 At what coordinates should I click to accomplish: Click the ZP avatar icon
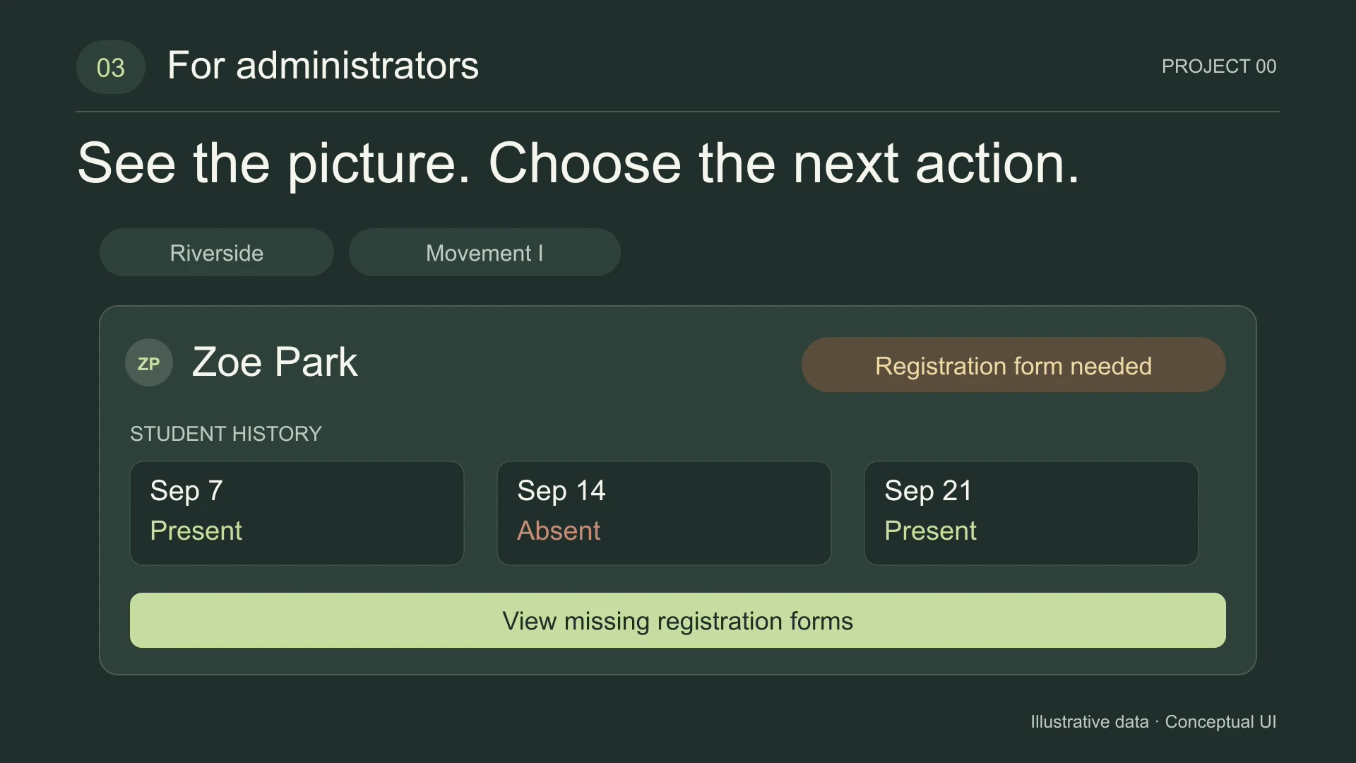coord(149,362)
